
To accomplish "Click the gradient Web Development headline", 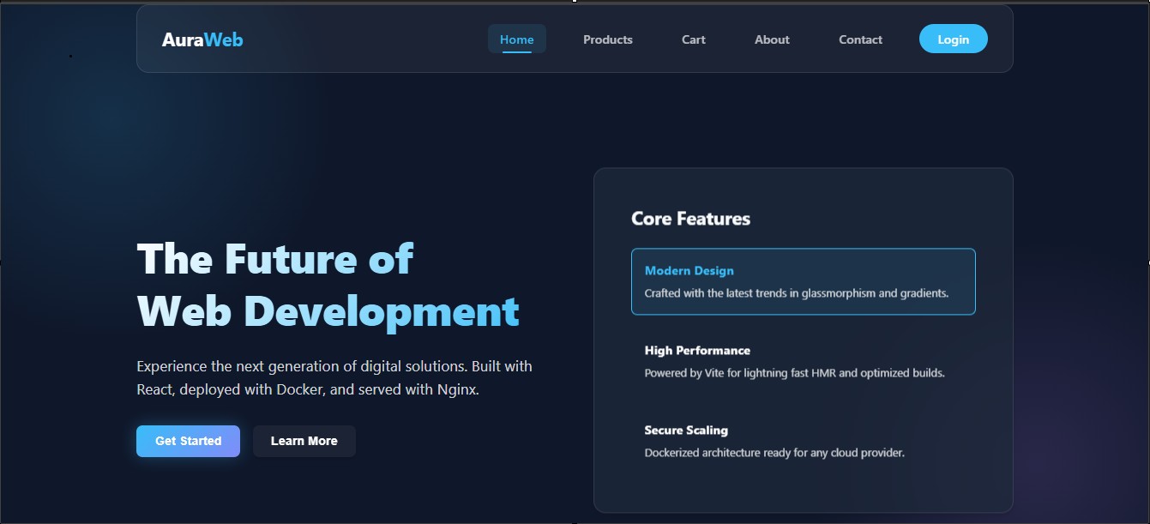I will pyautogui.click(x=328, y=313).
